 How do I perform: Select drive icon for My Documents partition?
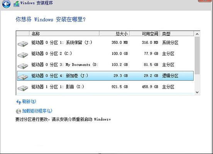pyautogui.click(x=23, y=66)
